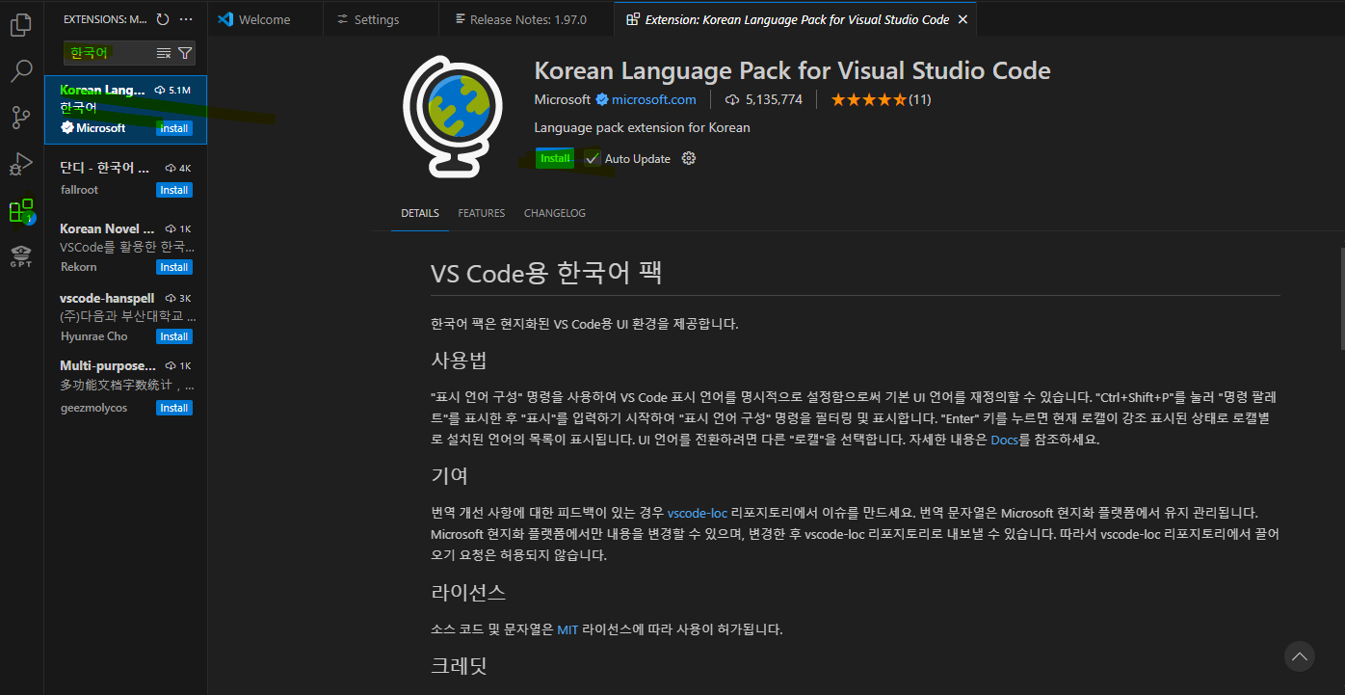
Task: Click the verified Microsoft badge in list
Action: click(x=67, y=128)
